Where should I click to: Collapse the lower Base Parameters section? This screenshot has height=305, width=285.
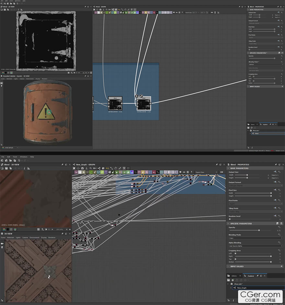[228, 168]
